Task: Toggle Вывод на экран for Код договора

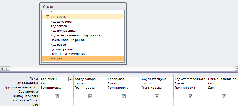Action: tap(90, 96)
